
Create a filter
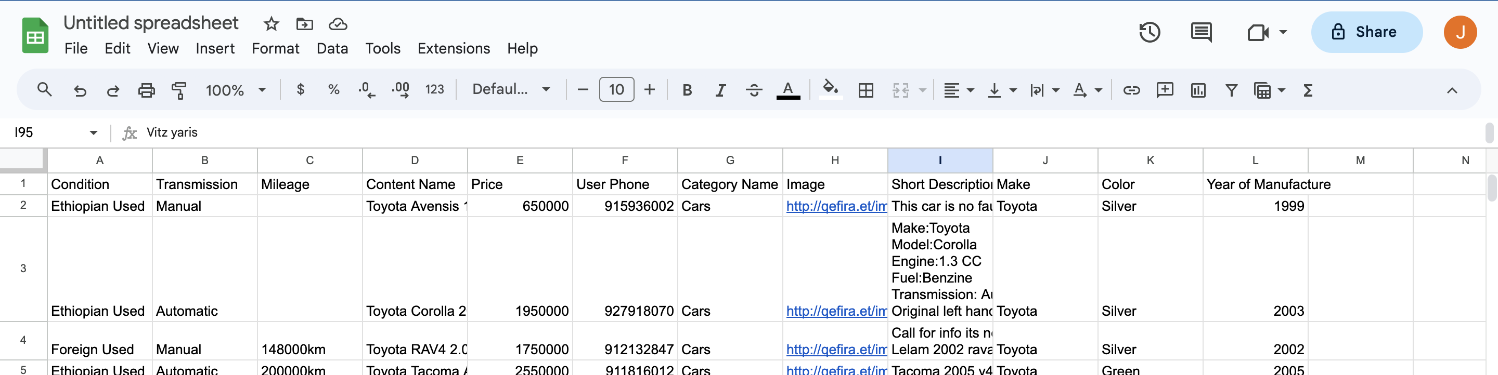(x=1231, y=90)
